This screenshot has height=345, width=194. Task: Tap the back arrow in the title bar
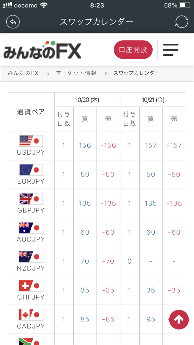13,22
